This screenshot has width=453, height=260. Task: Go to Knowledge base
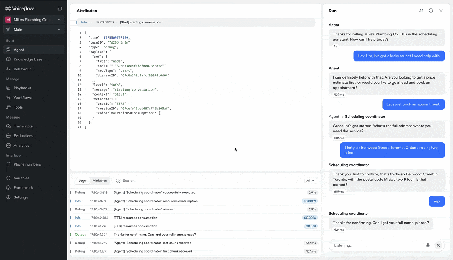tap(34, 59)
